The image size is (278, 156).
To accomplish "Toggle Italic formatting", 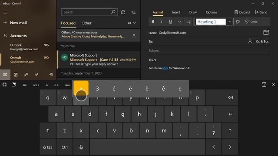I will (x=162, y=22).
